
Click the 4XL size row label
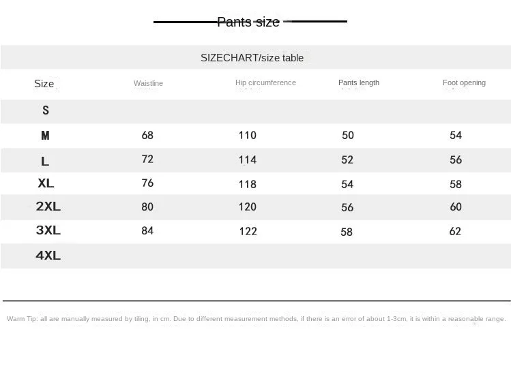48,256
